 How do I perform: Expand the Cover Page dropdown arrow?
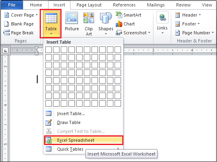click(36, 15)
